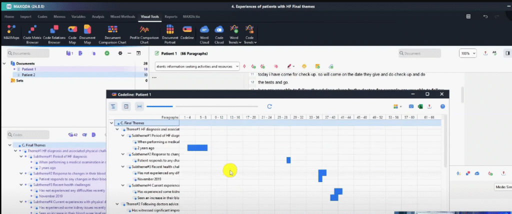
Task: Click green add document icon
Action: [107, 53]
